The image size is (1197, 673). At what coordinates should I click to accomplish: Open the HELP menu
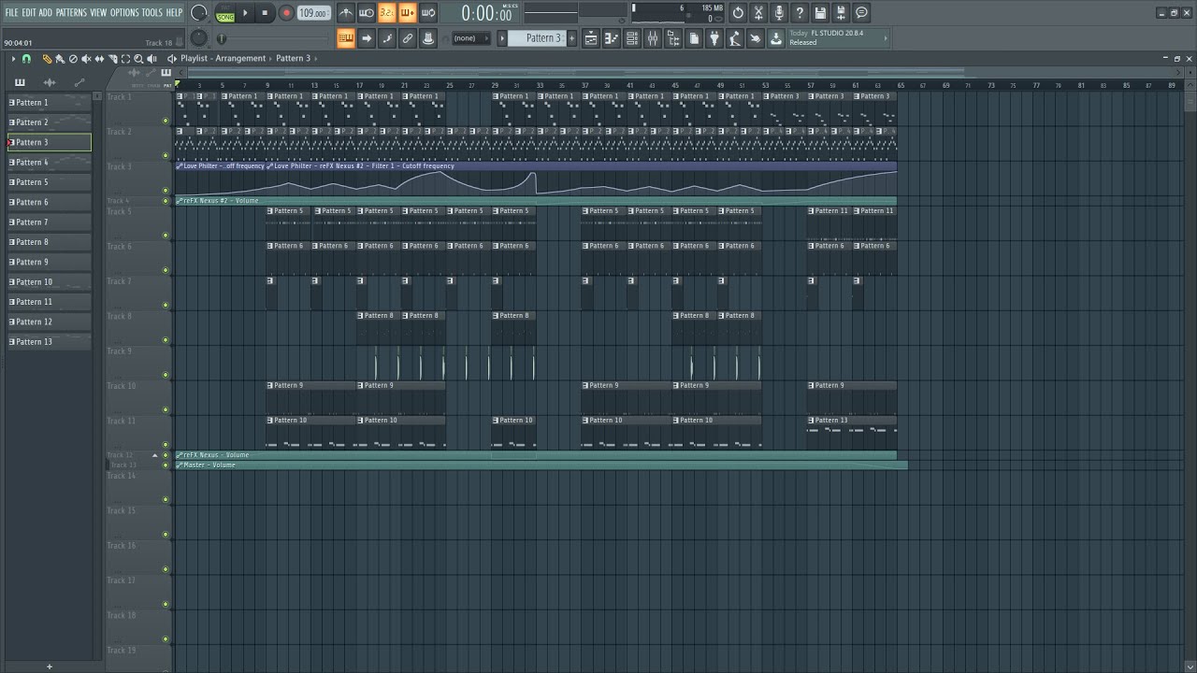(175, 13)
